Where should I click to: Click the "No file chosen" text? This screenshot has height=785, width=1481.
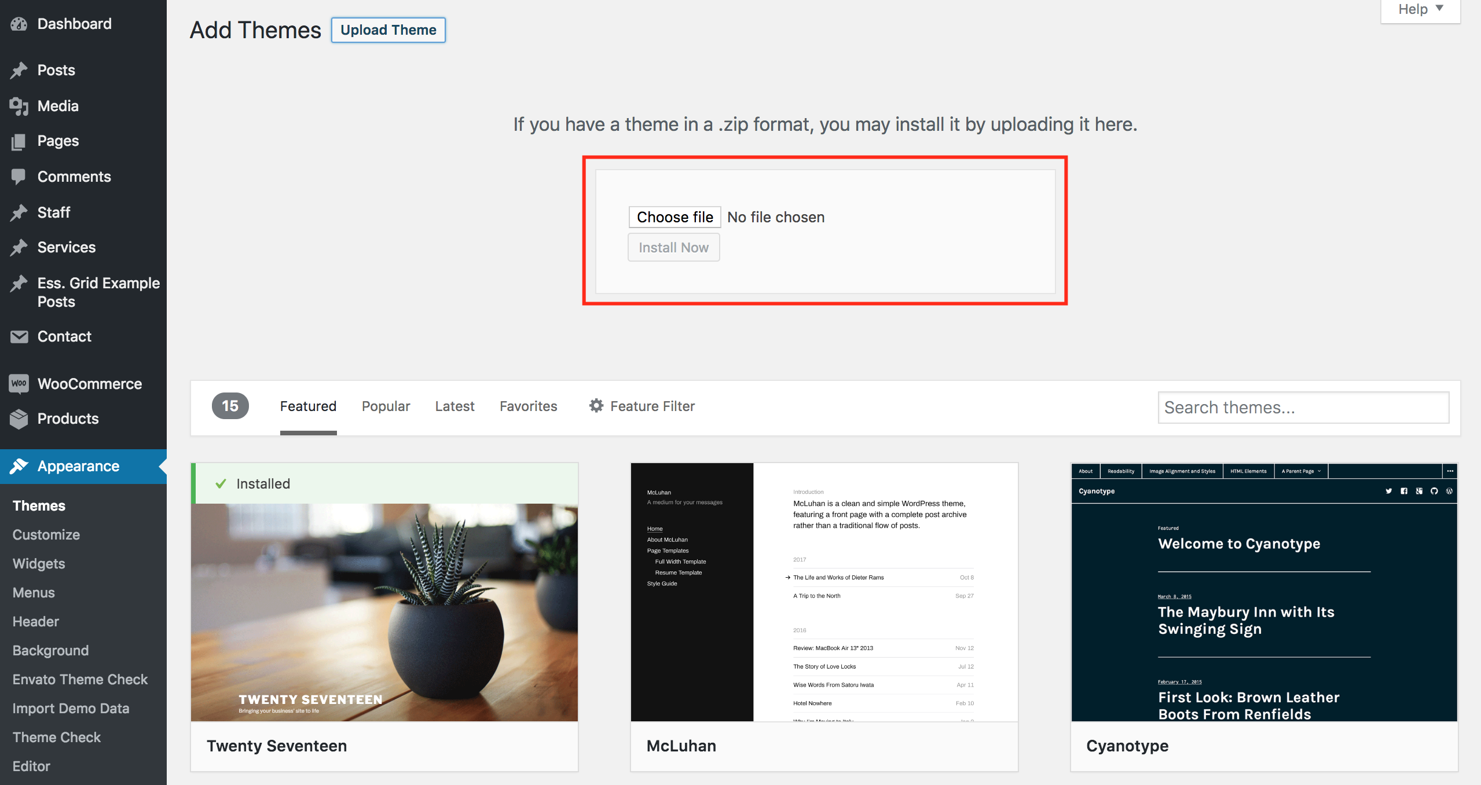click(x=776, y=217)
